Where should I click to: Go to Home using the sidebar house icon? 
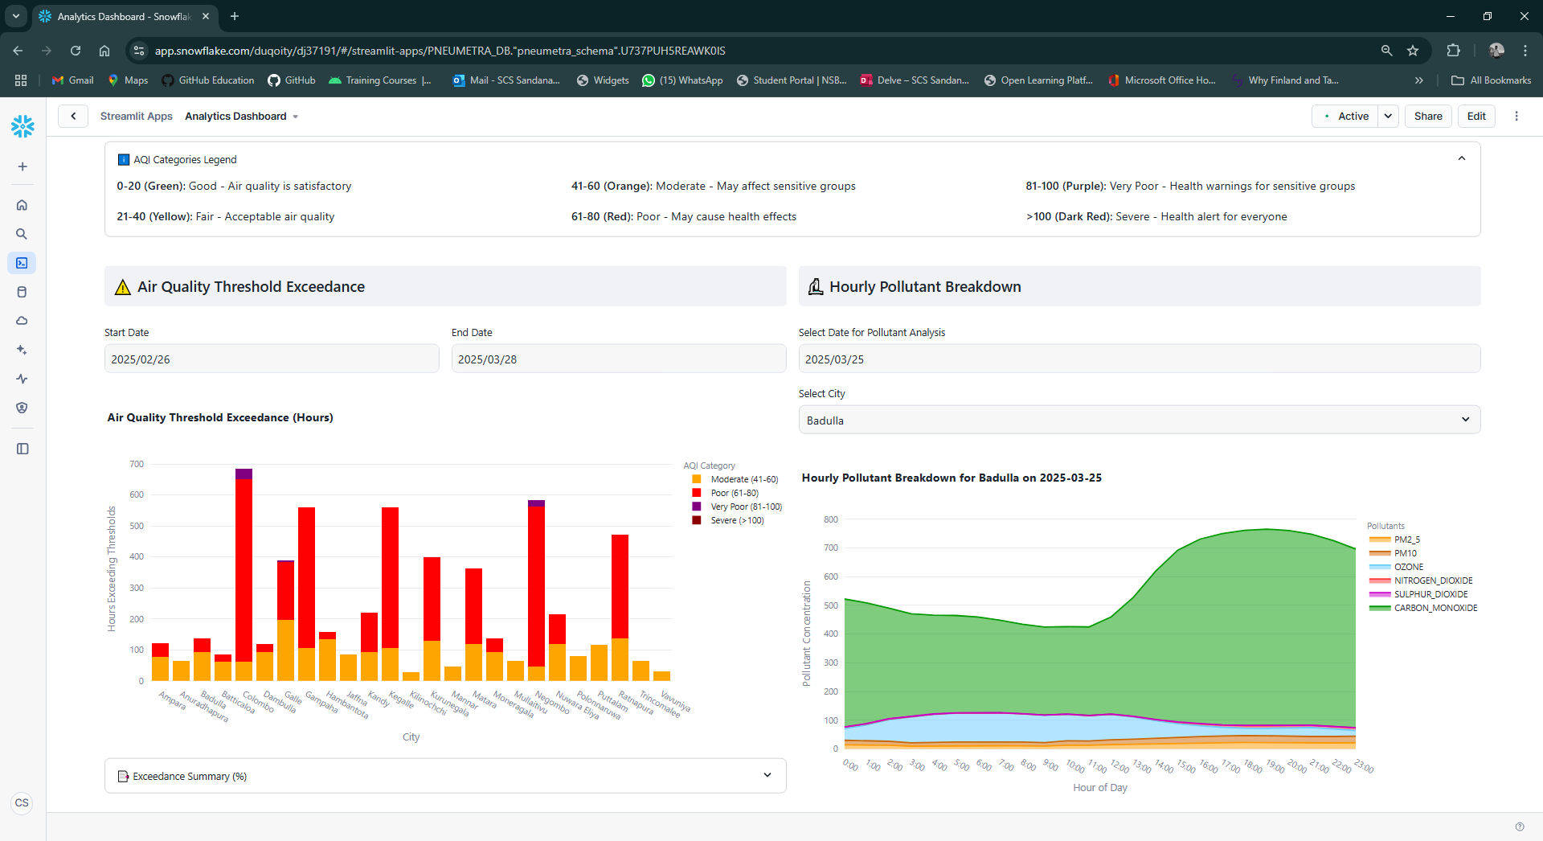tap(22, 204)
